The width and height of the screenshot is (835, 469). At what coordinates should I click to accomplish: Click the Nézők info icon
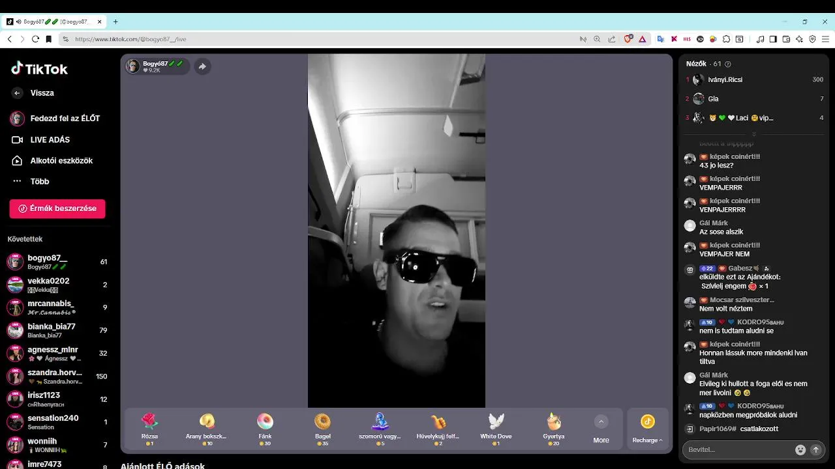728,64
